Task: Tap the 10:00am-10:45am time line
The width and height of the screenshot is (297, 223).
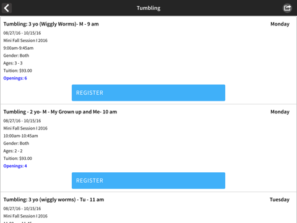Action: pyautogui.click(x=20, y=136)
